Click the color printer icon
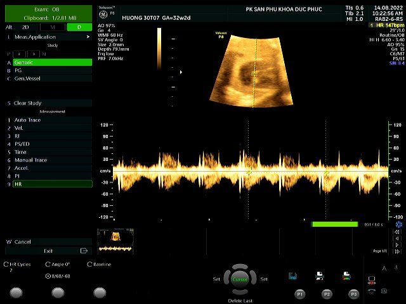Viewport: 406px width, 304px height. pos(346,276)
